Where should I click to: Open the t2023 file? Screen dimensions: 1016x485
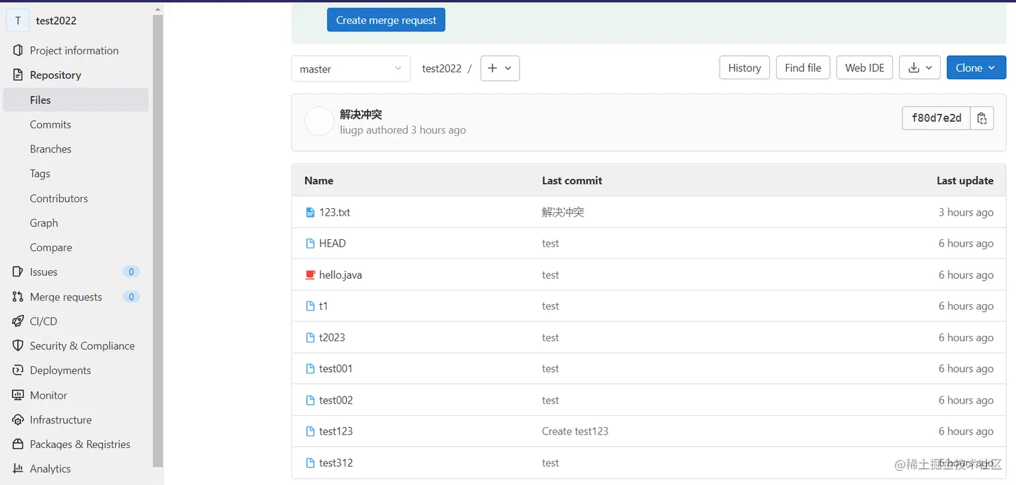click(332, 337)
